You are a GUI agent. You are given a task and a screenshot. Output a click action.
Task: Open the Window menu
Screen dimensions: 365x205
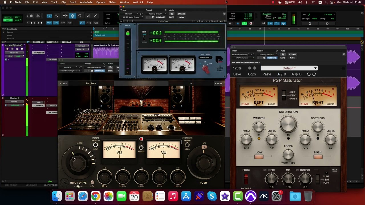coord(124,2)
